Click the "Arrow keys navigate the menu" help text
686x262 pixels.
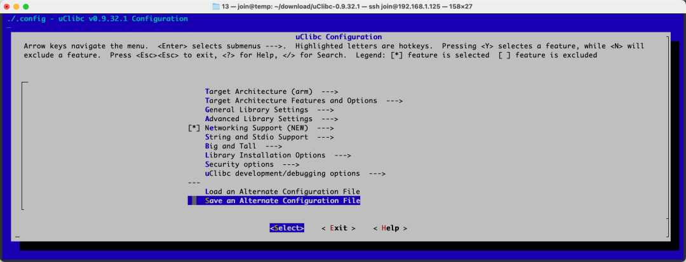pyautogui.click(x=86, y=46)
